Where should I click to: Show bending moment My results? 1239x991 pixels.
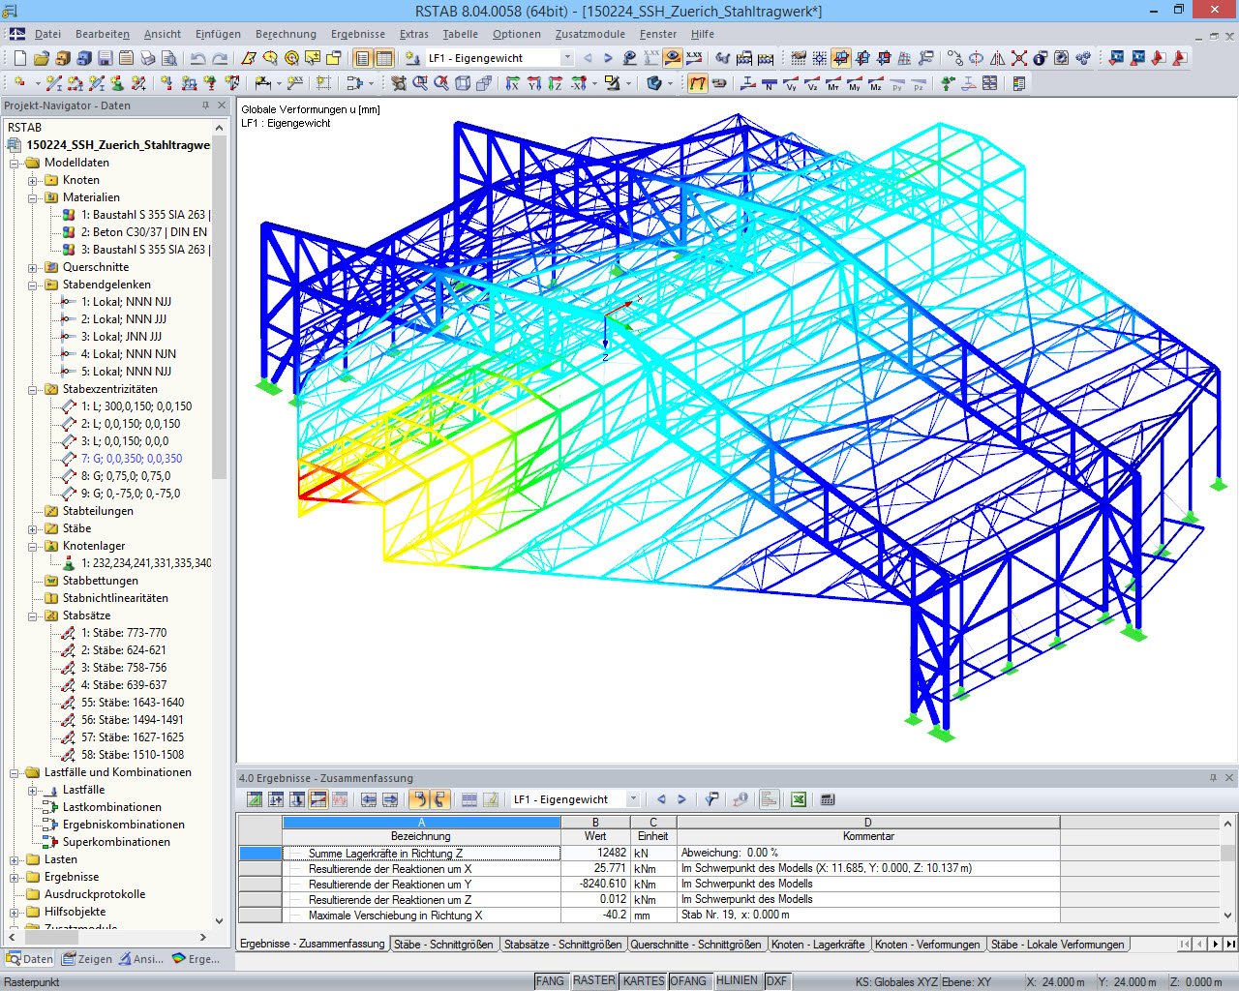tap(855, 83)
